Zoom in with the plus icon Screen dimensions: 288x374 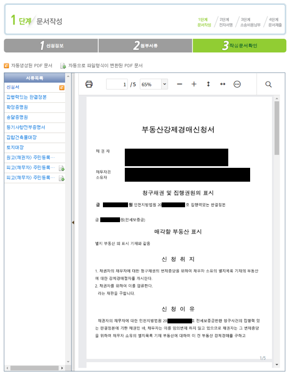(194, 84)
